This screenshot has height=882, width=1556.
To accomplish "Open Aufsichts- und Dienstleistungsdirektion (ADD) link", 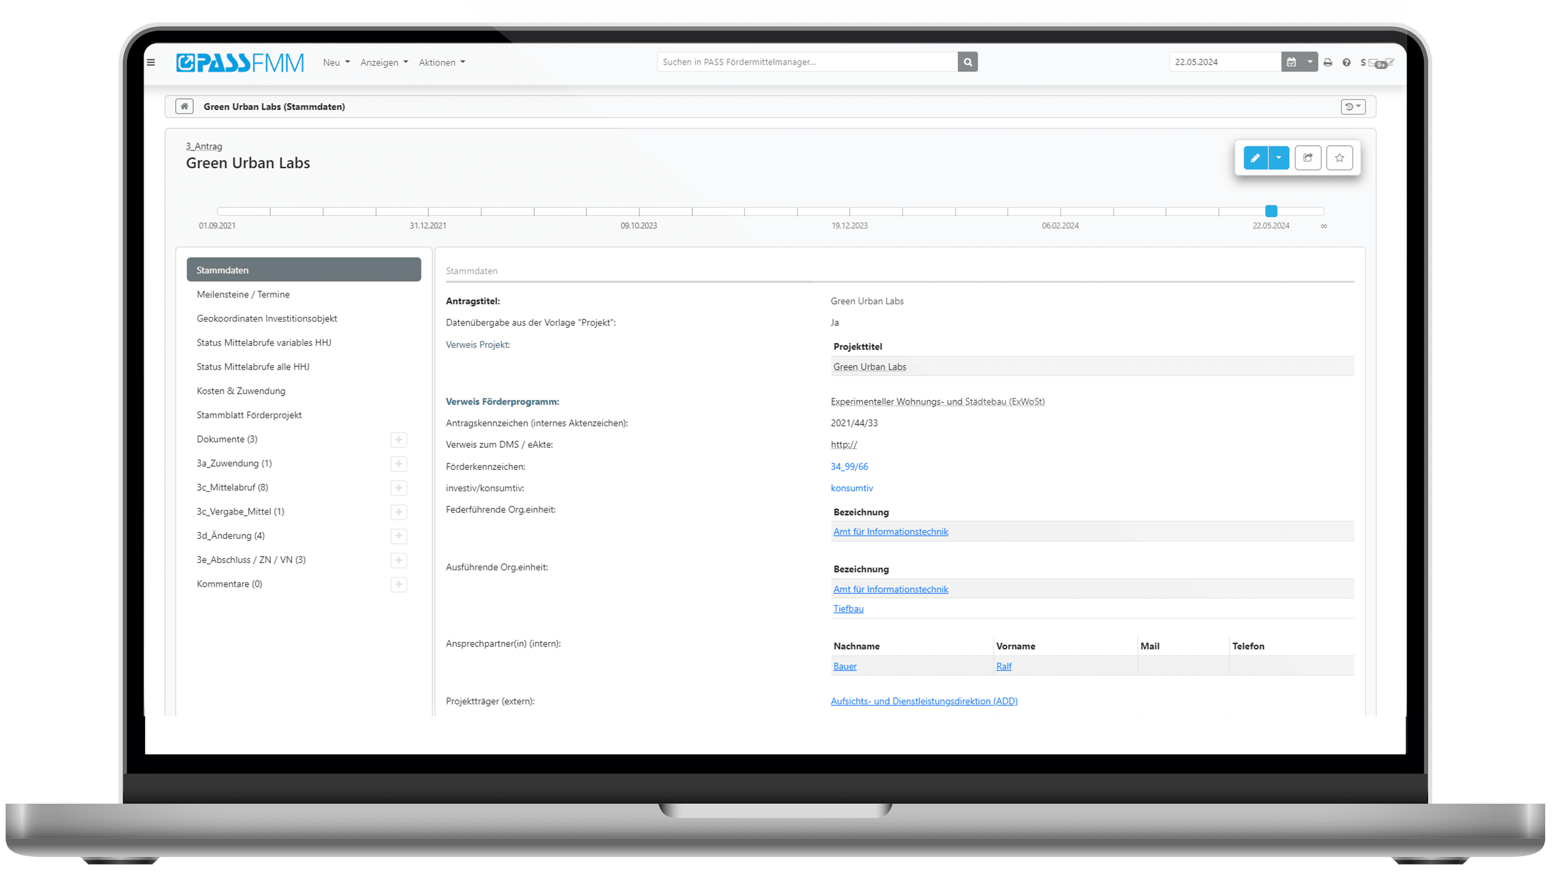I will pos(924,702).
